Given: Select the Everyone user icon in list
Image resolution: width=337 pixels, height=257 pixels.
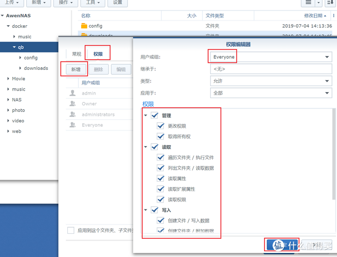Looking at the screenshot, I should (73, 125).
